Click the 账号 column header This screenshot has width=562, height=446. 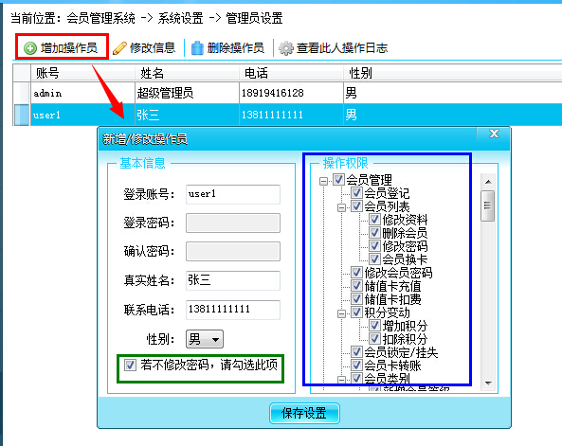click(x=82, y=73)
